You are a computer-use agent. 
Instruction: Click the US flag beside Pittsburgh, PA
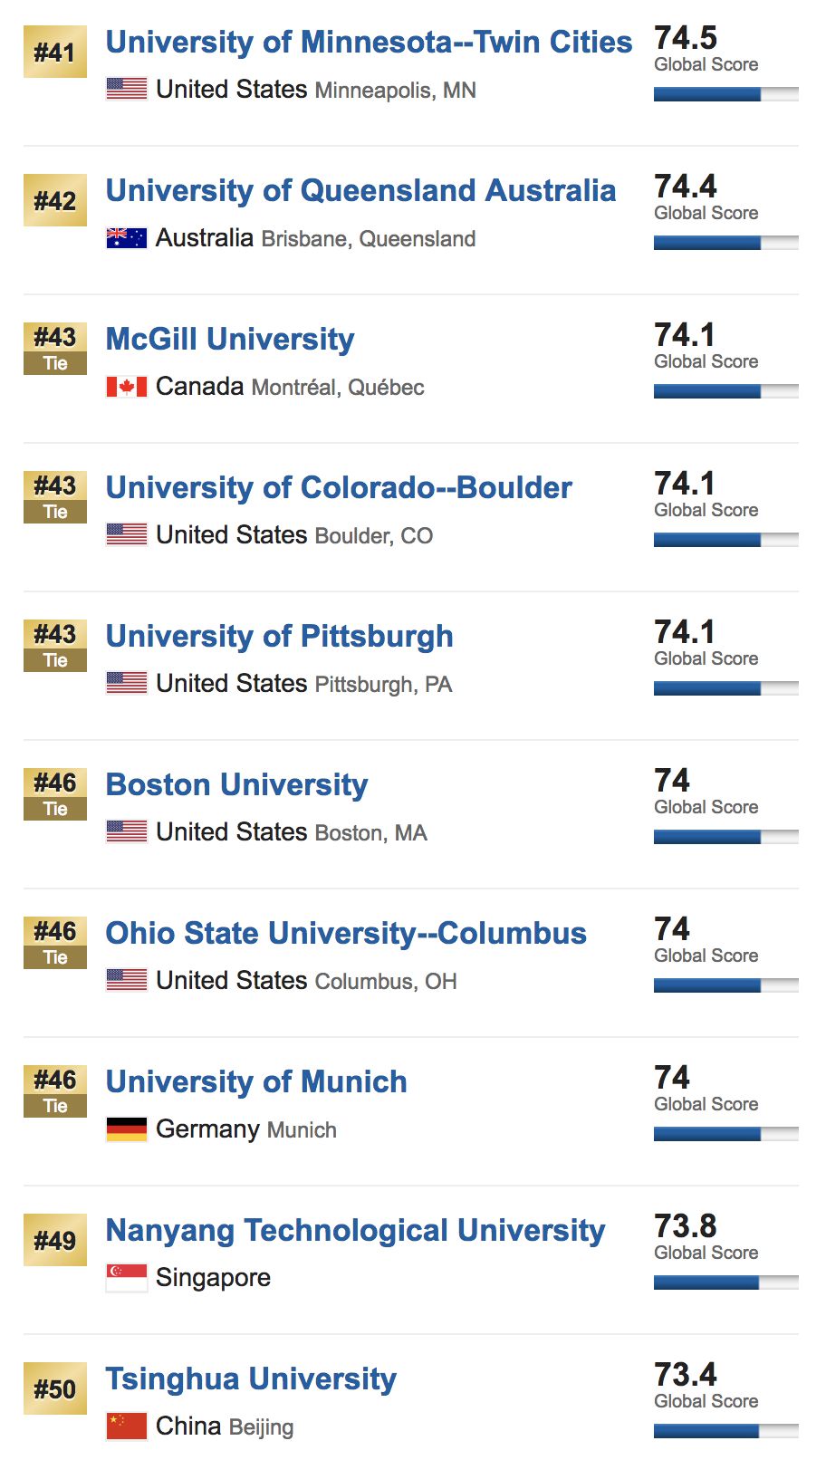[126, 683]
